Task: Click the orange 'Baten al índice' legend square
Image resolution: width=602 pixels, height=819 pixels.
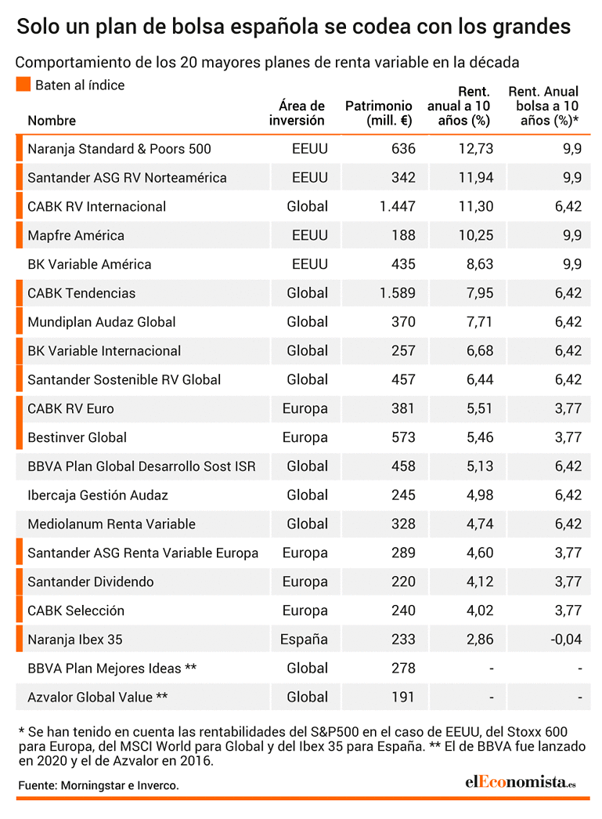Action: pos(23,85)
